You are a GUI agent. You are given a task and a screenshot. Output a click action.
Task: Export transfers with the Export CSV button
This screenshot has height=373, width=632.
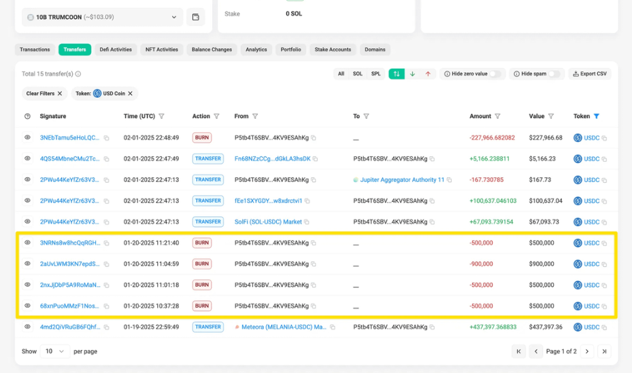(x=590, y=74)
